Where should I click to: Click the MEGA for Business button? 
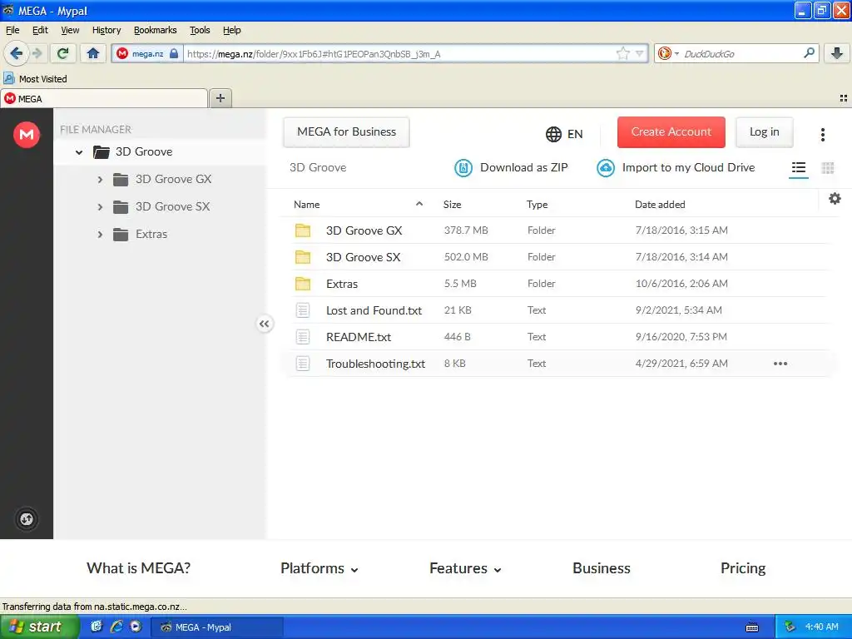346,132
